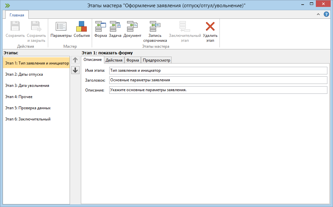Open the Действия tab
This screenshot has height=207, width=333.
pyautogui.click(x=114, y=60)
